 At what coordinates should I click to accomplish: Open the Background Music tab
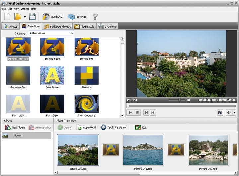point(57,26)
